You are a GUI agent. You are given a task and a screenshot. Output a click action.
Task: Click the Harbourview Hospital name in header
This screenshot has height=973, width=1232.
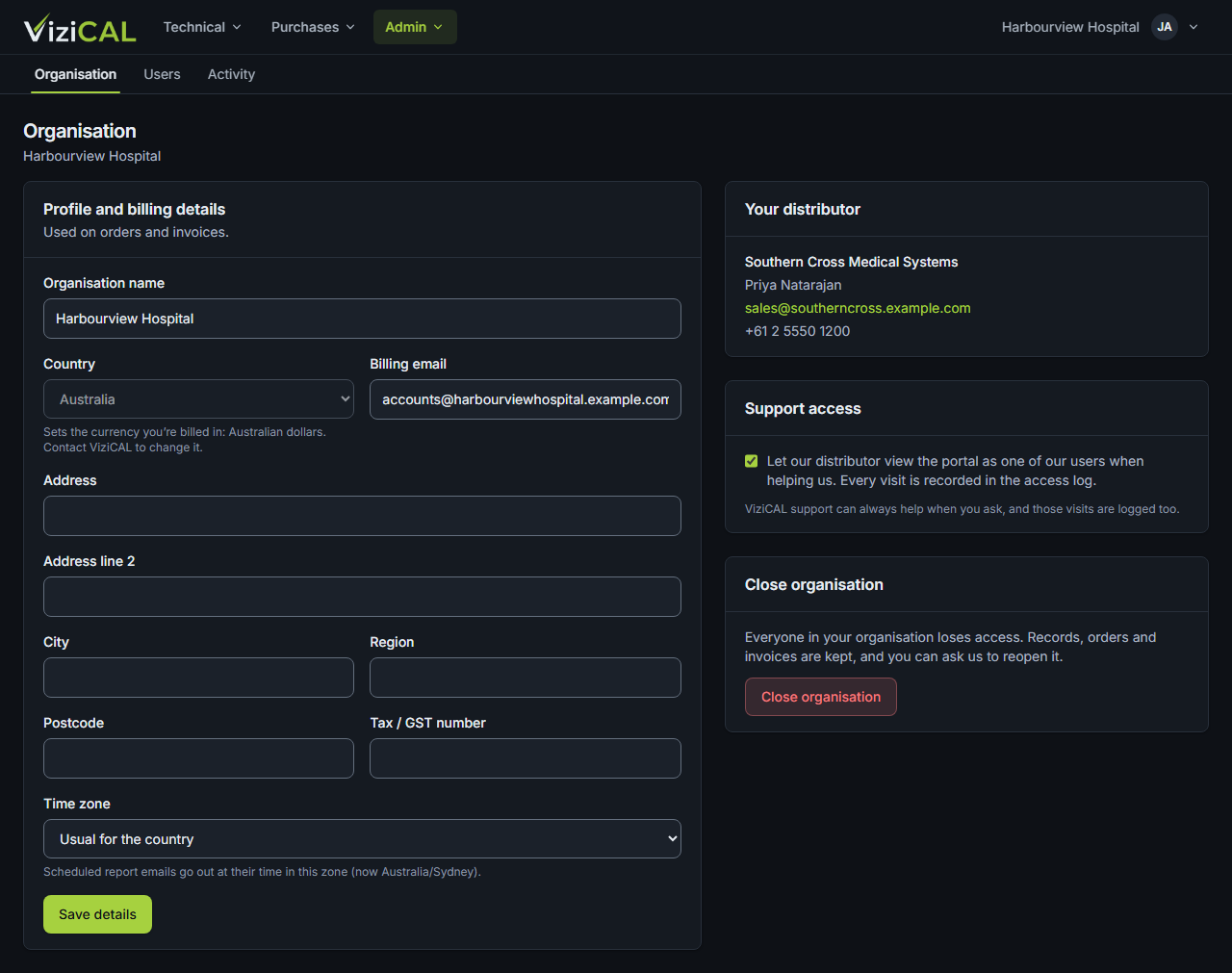coord(1070,27)
